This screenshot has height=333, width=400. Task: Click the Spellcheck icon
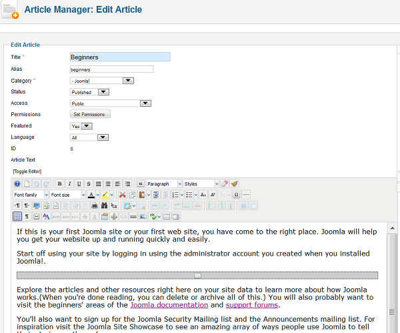(x=153, y=217)
